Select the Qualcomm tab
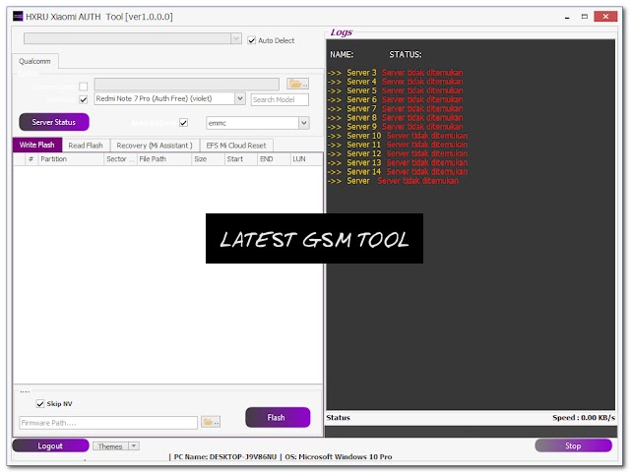 click(x=35, y=61)
